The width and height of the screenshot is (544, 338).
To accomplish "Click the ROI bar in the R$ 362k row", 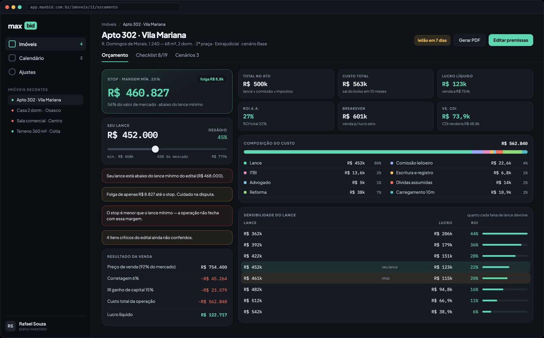I will [x=505, y=234].
